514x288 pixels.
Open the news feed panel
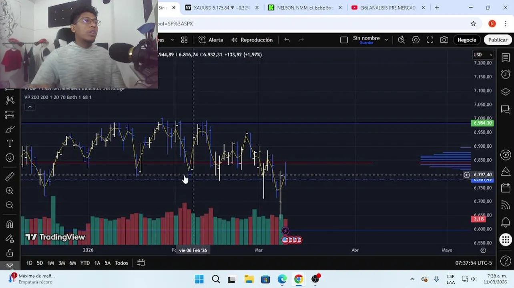(x=506, y=205)
